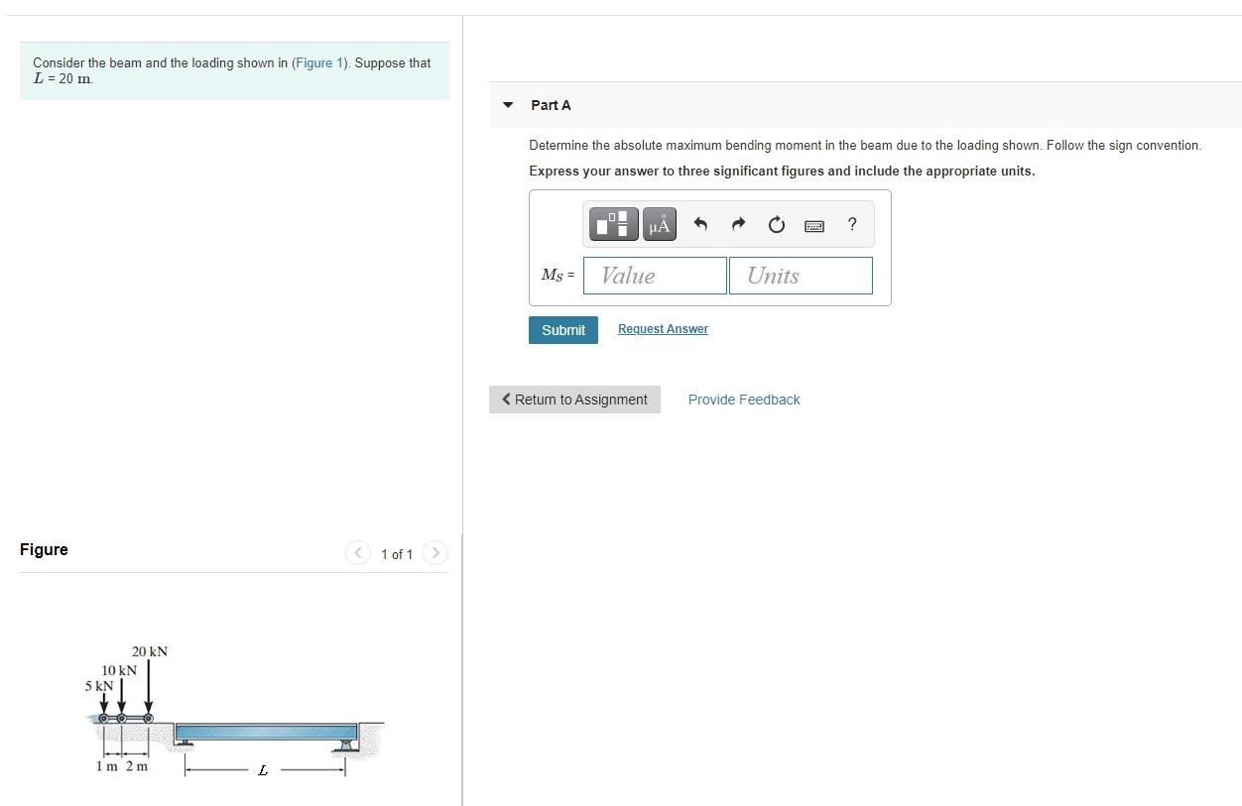1242x806 pixels.
Task: Click the redo arrow icon
Action: point(738,225)
